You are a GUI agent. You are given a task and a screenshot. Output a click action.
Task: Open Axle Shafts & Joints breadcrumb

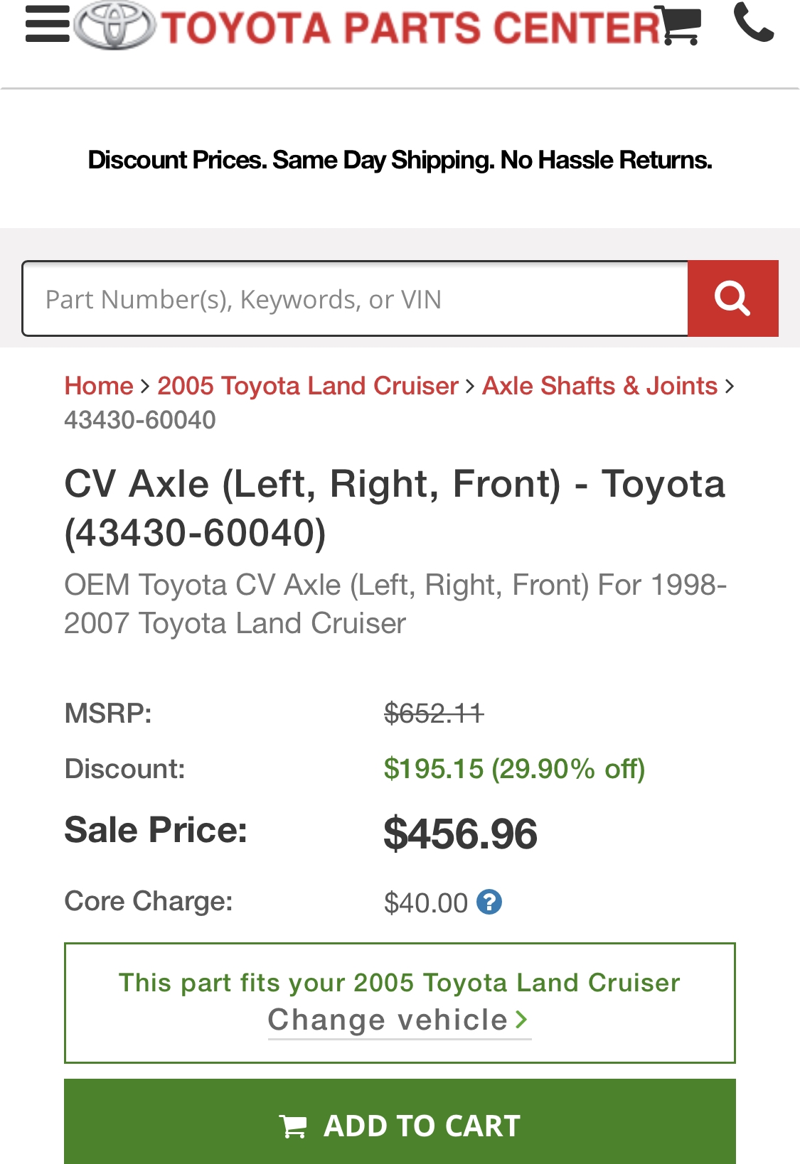pyautogui.click(x=599, y=386)
